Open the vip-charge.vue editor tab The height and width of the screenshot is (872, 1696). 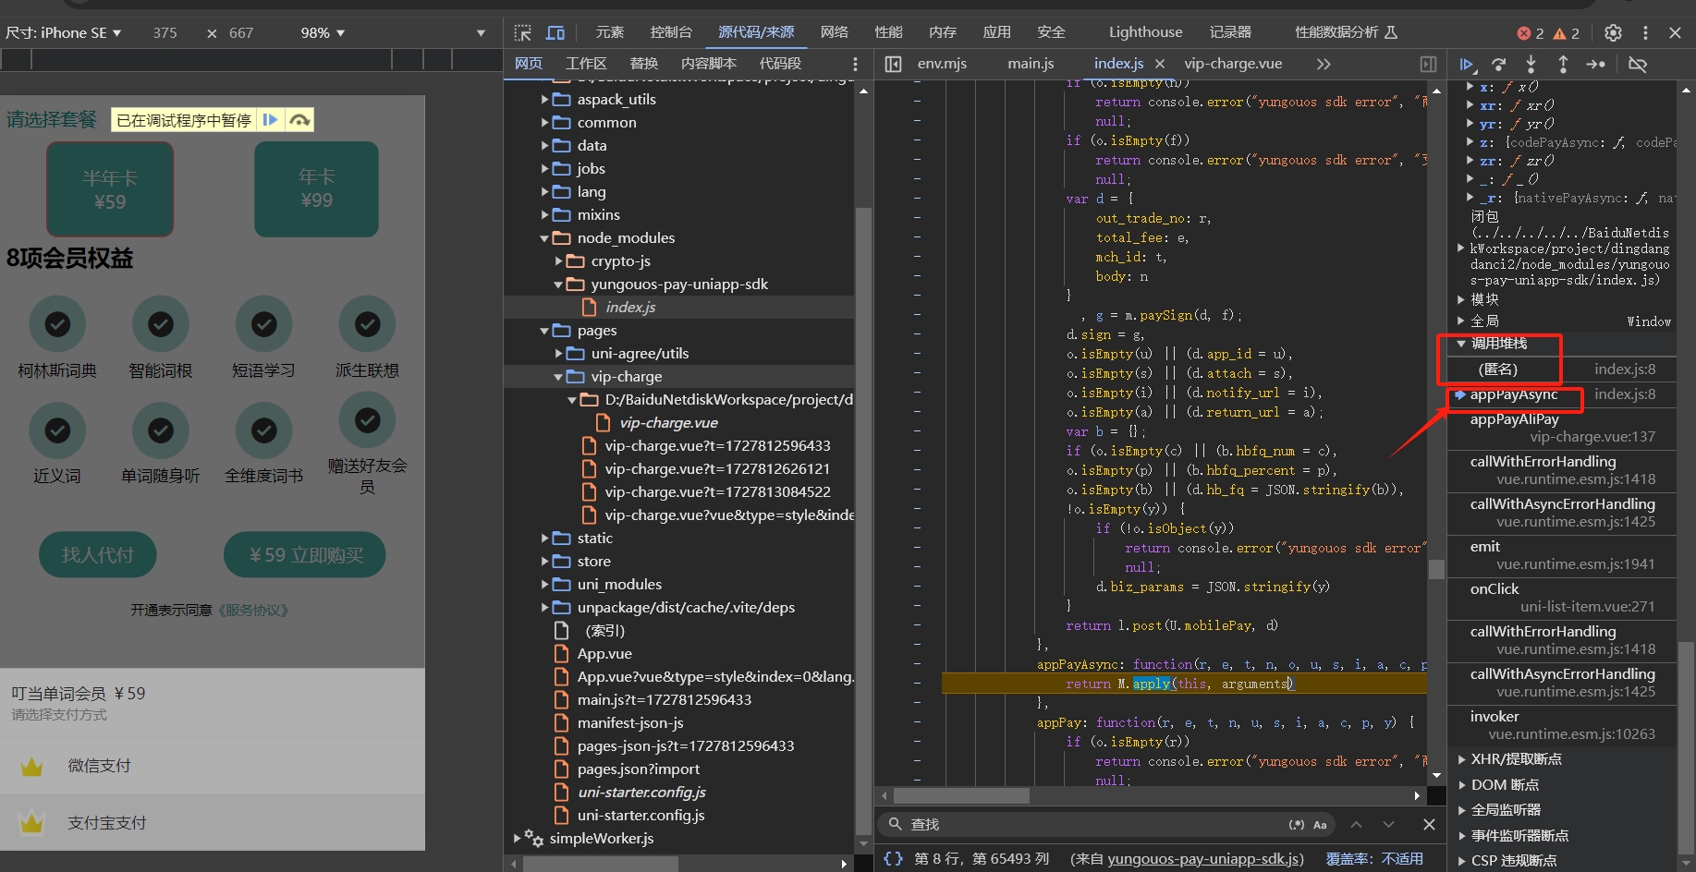[1233, 64]
